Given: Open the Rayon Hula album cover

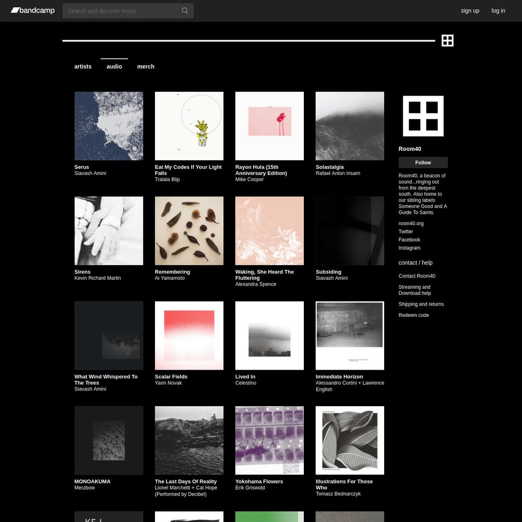Looking at the screenshot, I should pyautogui.click(x=270, y=126).
